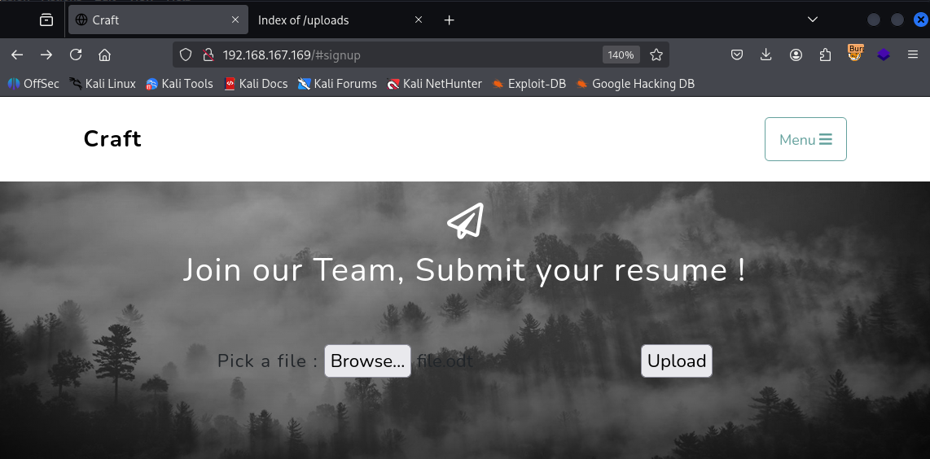This screenshot has width=930, height=459.
Task: Open the Exploit-DB bookmark
Action: (x=529, y=83)
